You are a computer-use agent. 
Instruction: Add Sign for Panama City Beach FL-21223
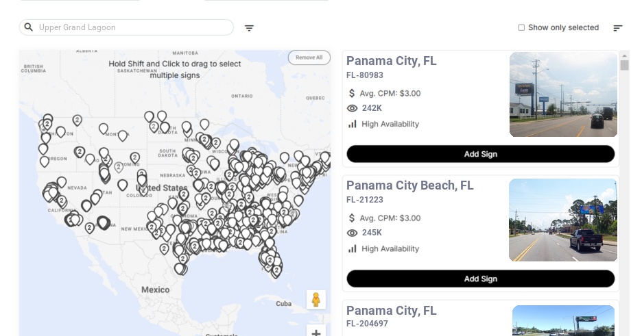(x=480, y=279)
